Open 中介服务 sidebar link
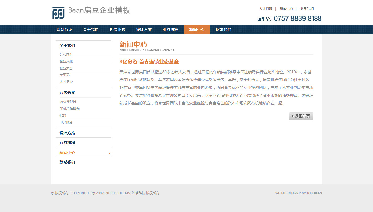This screenshot has height=212, width=373. coord(66,122)
